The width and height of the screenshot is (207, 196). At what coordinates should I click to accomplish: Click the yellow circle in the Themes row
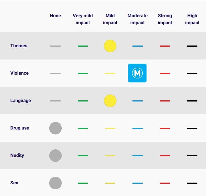[110, 46]
